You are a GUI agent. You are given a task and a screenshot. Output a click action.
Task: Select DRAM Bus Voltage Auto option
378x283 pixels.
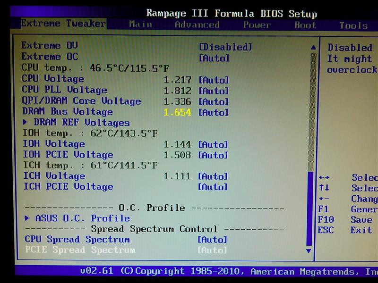213,113
